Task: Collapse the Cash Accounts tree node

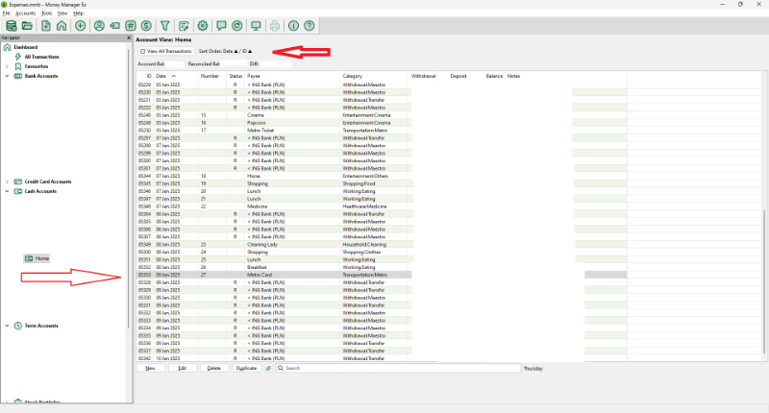Action: (x=7, y=191)
